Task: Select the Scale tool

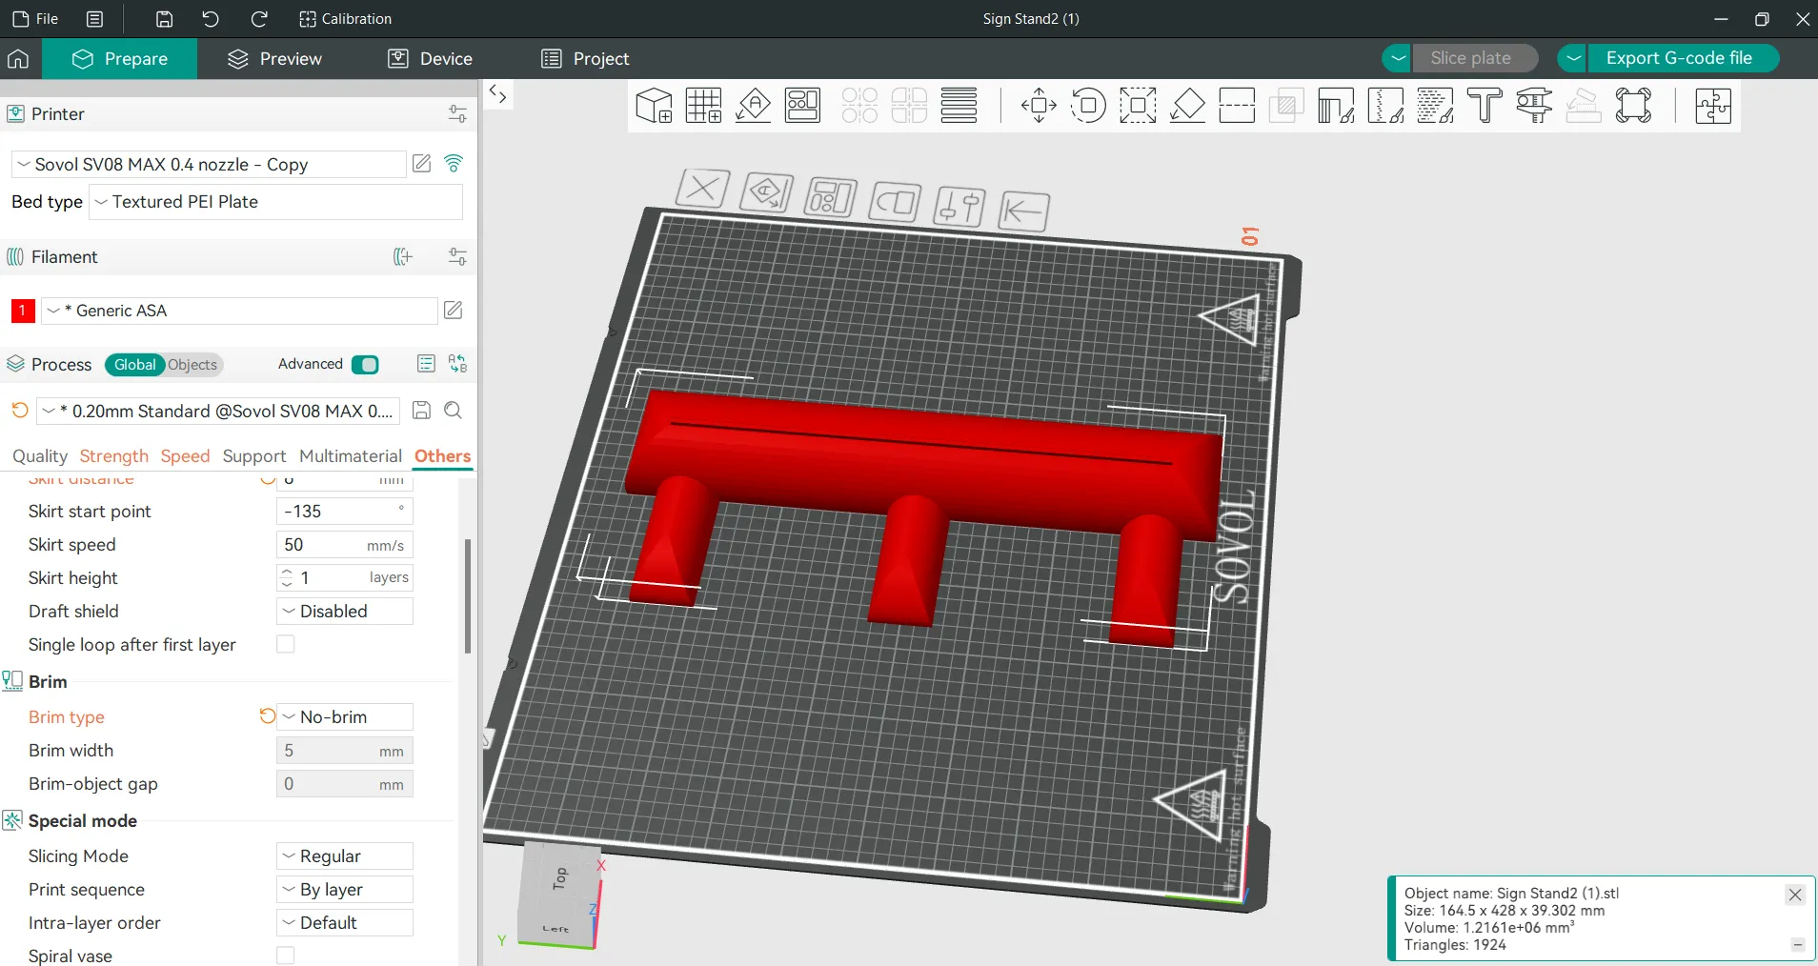Action: pyautogui.click(x=1138, y=106)
